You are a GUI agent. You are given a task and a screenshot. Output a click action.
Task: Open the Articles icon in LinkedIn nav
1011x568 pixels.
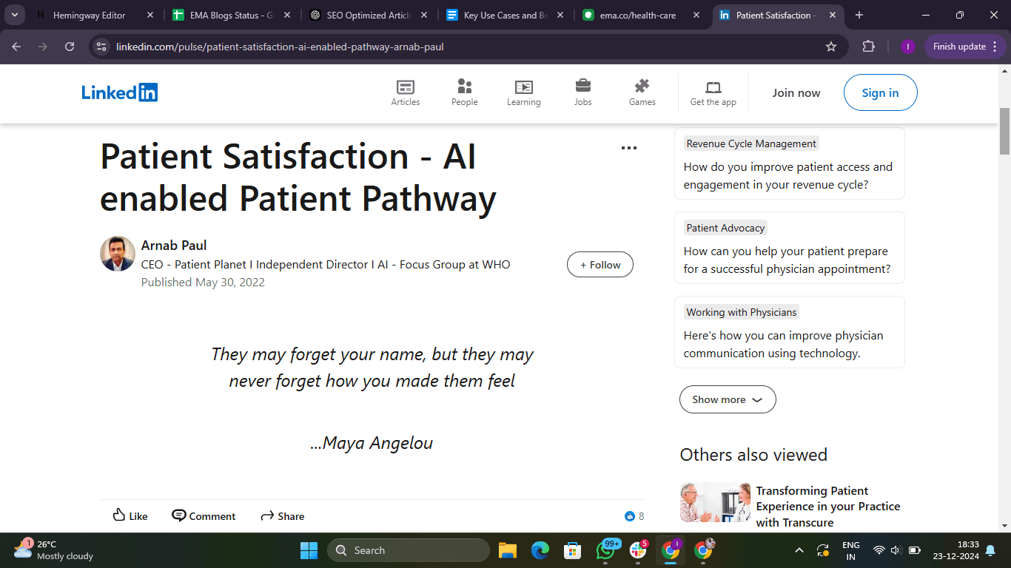click(406, 87)
